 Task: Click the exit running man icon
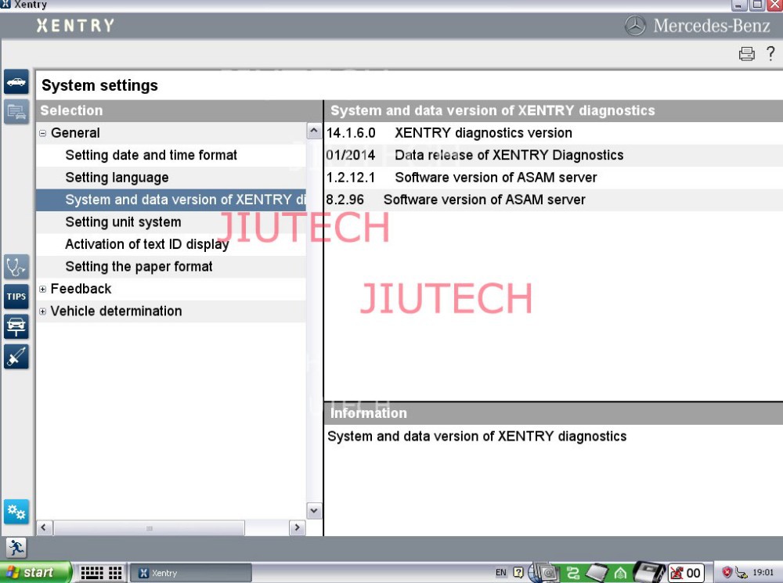16,548
